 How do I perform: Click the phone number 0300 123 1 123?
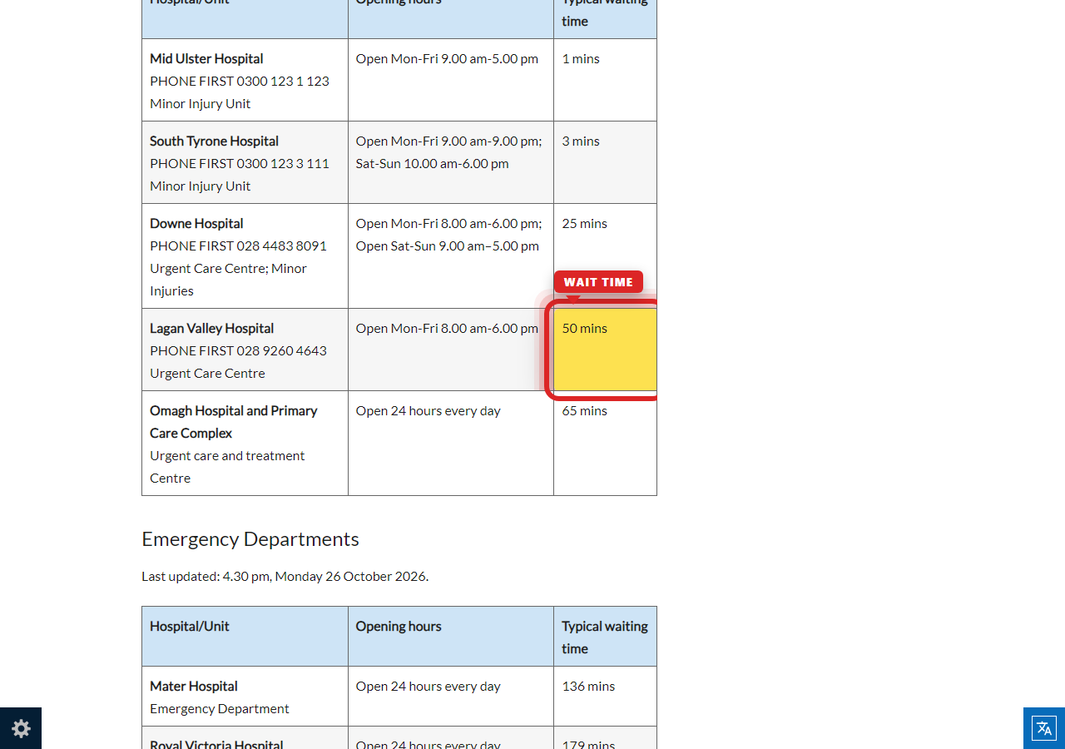click(283, 81)
